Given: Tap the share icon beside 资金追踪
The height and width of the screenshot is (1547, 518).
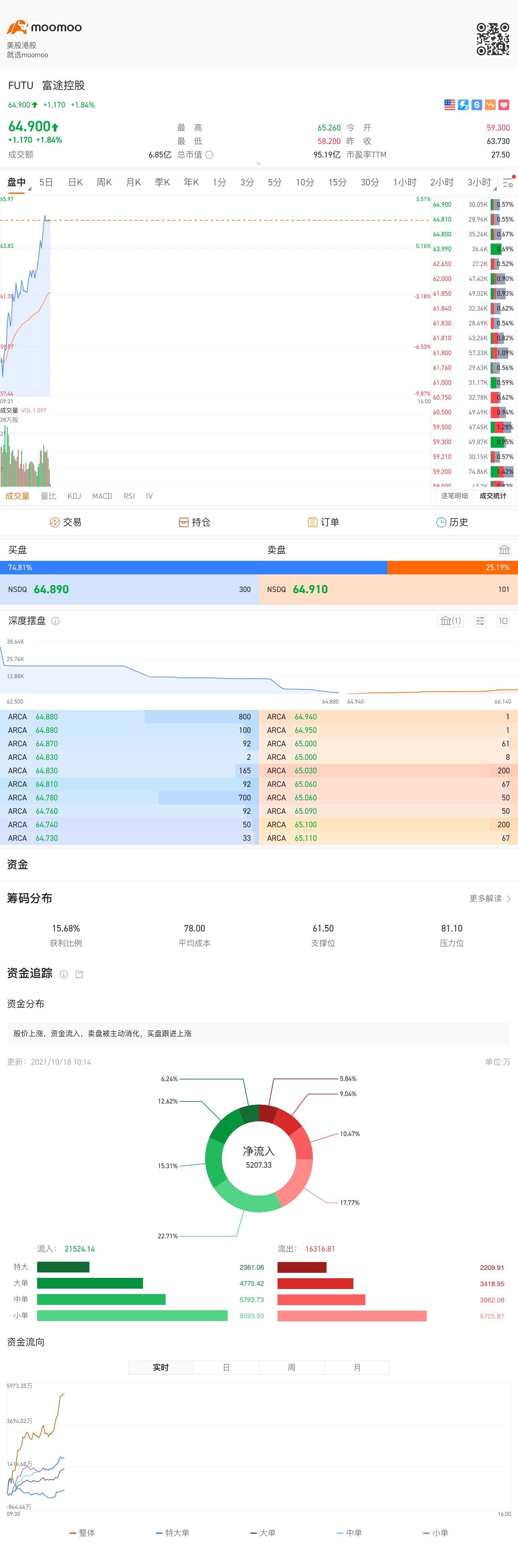Looking at the screenshot, I should (x=79, y=974).
